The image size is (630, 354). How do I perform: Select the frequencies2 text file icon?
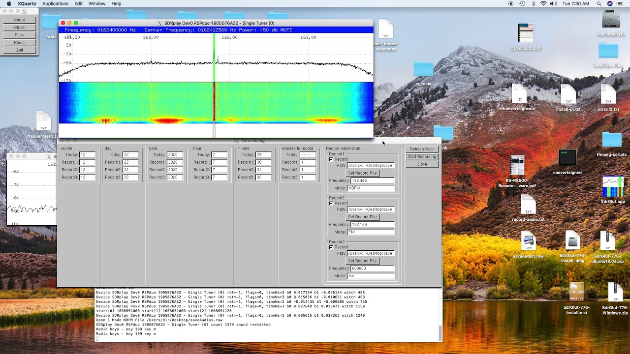pyautogui.click(x=43, y=121)
